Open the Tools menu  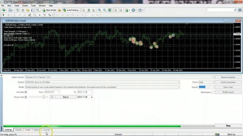pos(33,6)
